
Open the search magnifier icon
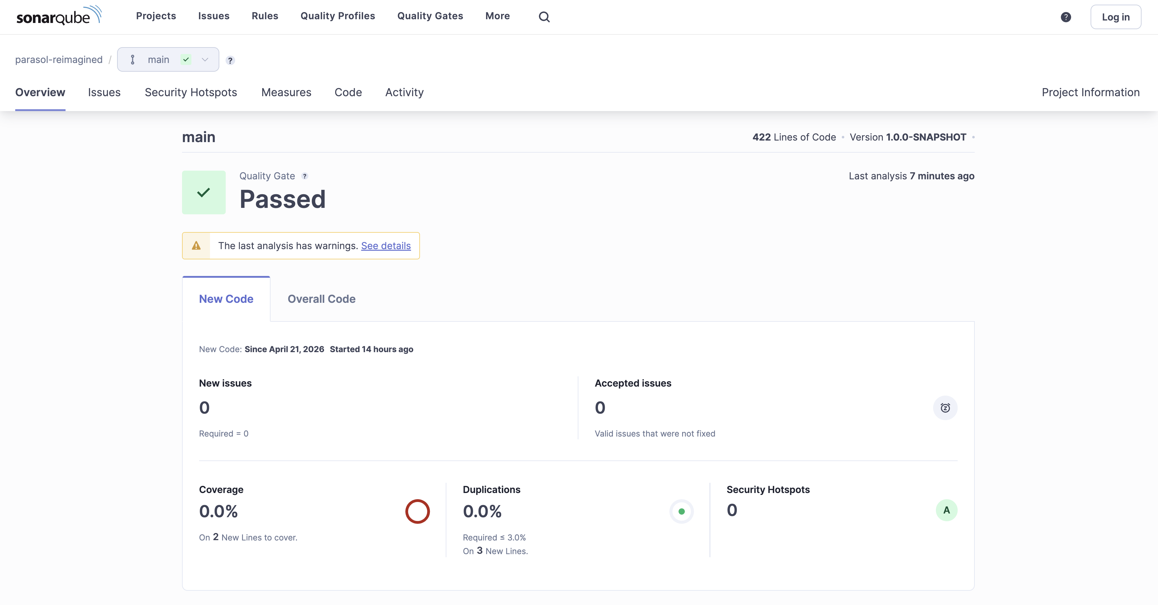pos(544,17)
